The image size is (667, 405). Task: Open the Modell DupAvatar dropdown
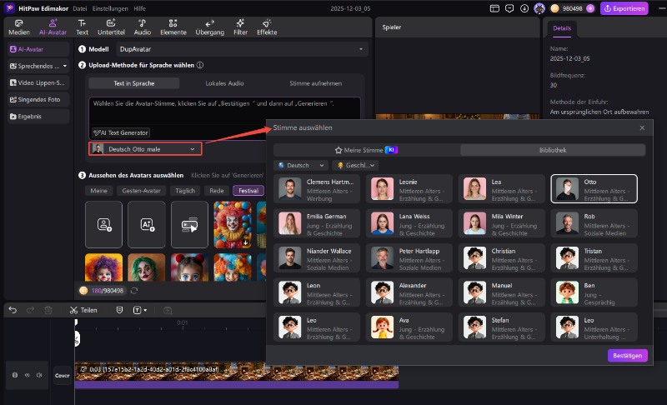(x=241, y=49)
